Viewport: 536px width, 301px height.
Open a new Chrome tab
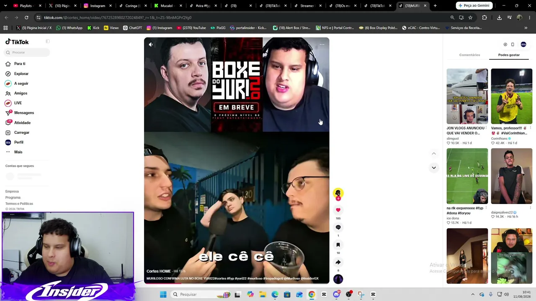(435, 5)
